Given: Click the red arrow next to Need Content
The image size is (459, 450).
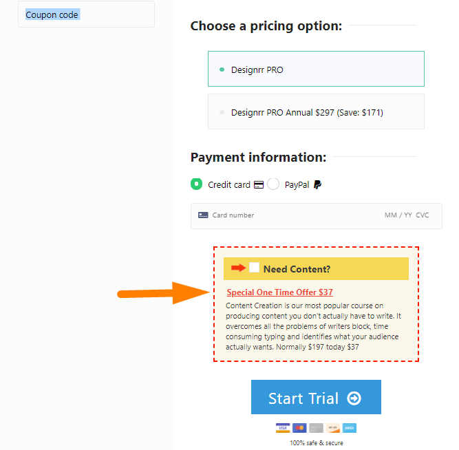Looking at the screenshot, I should 238,268.
